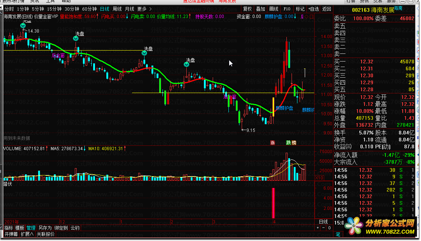This screenshot has height=241, width=421.
Task: Open the 指标 indicator menu
Action: pos(8,228)
